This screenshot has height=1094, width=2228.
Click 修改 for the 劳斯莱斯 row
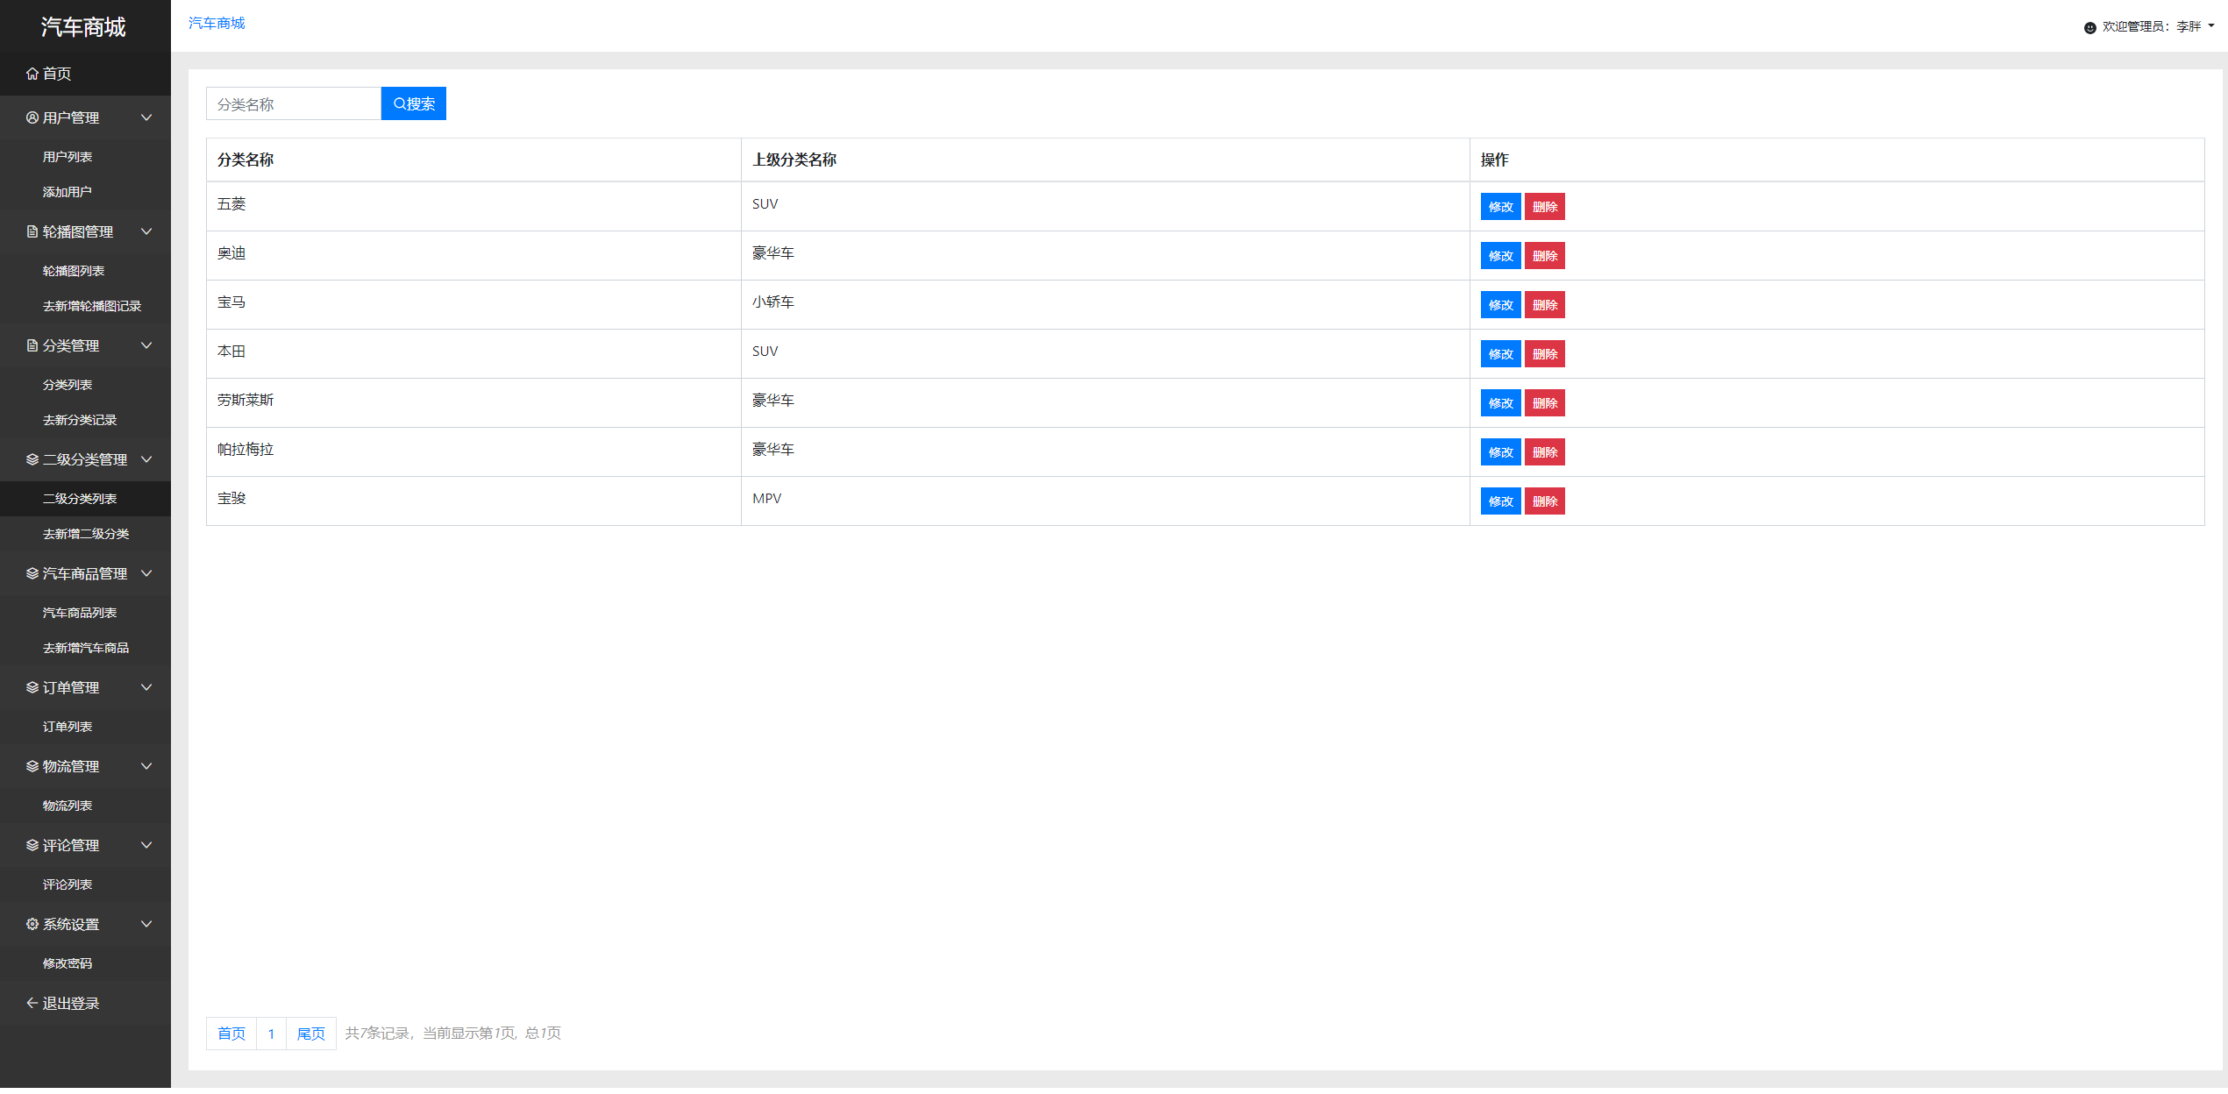tap(1501, 403)
